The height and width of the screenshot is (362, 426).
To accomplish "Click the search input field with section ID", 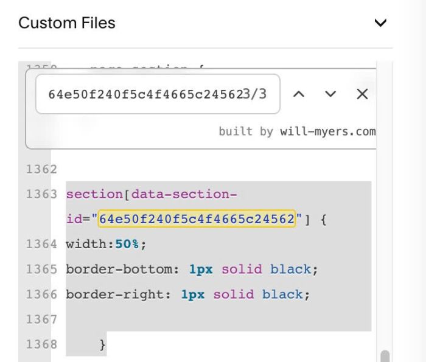I will [158, 94].
